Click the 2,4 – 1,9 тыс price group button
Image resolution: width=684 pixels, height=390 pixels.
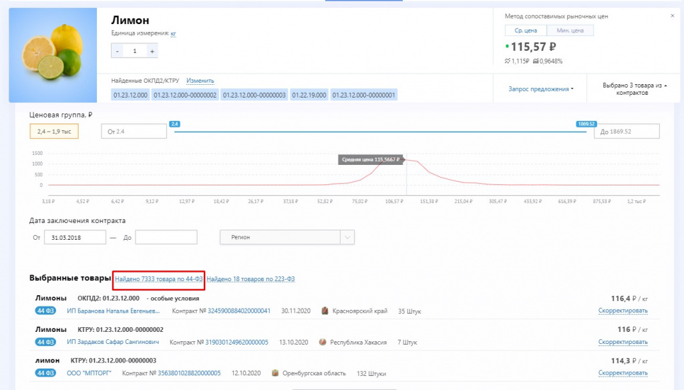click(x=54, y=132)
